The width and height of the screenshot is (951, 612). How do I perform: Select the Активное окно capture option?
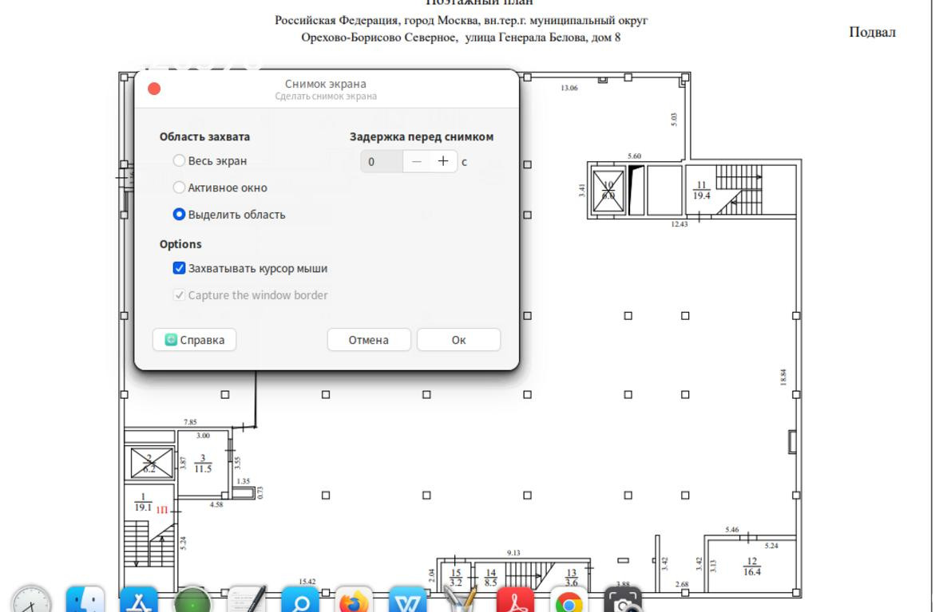179,188
